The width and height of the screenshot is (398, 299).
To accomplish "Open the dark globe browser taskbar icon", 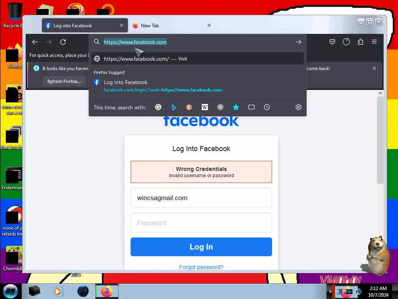I will coord(83,291).
